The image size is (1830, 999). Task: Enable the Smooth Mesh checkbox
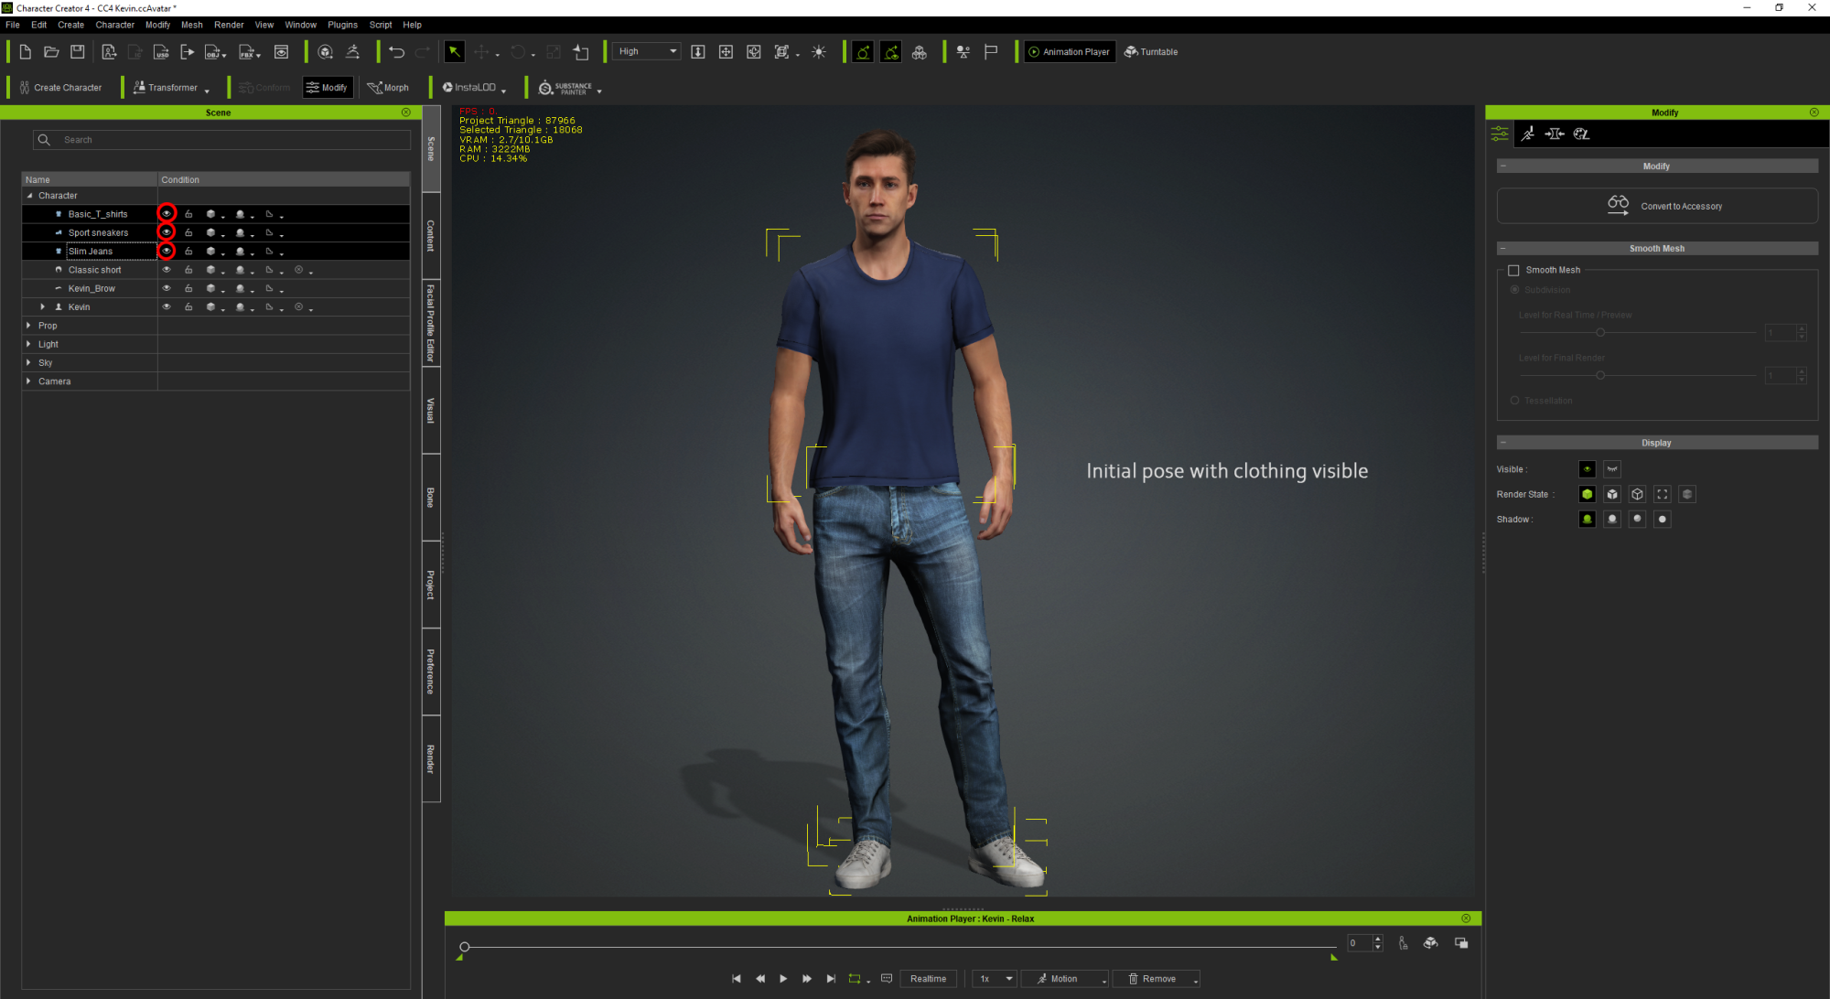1513,271
